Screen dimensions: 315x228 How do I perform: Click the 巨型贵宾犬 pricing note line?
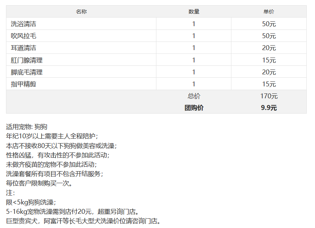pyautogui.click(x=83, y=221)
